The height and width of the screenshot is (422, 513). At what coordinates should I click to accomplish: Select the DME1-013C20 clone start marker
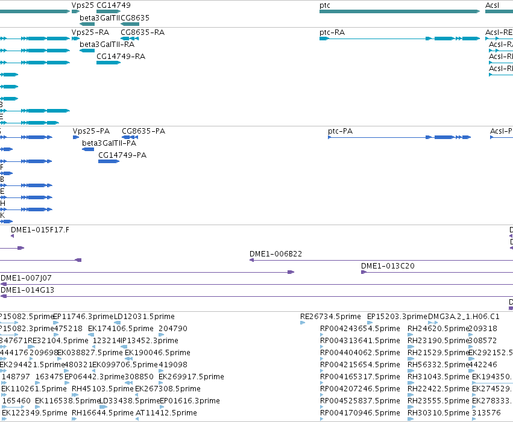[x=364, y=272]
